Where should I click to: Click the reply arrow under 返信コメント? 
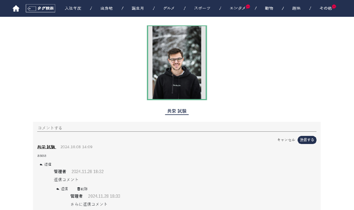pyautogui.click(x=58, y=189)
